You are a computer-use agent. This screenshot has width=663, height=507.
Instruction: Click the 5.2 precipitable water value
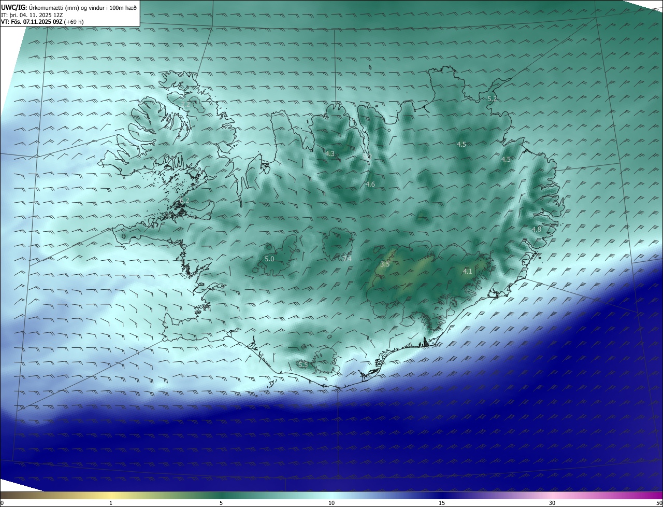(492, 98)
